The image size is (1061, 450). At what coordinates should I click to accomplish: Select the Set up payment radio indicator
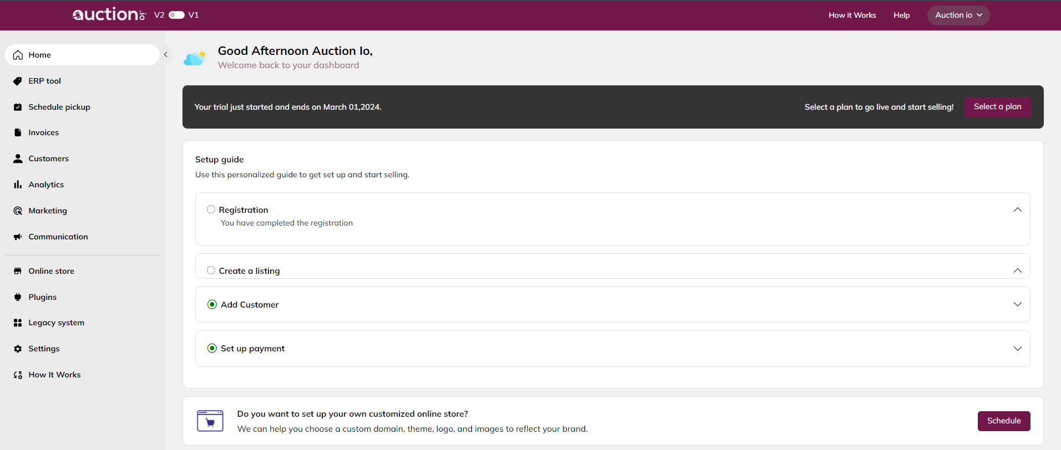pos(212,348)
